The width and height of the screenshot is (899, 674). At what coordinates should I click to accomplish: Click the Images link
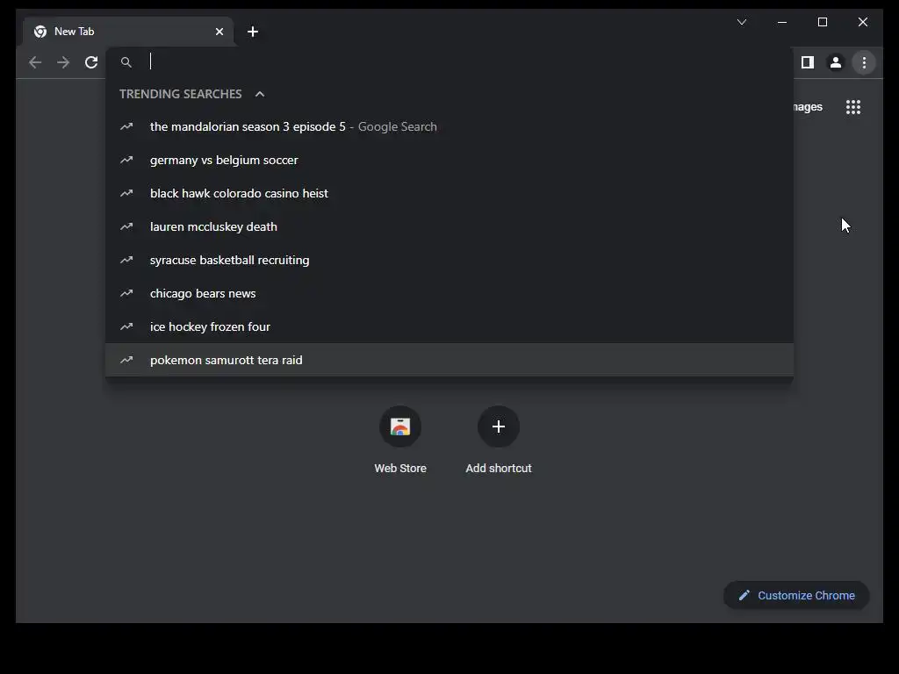pyautogui.click(x=808, y=106)
